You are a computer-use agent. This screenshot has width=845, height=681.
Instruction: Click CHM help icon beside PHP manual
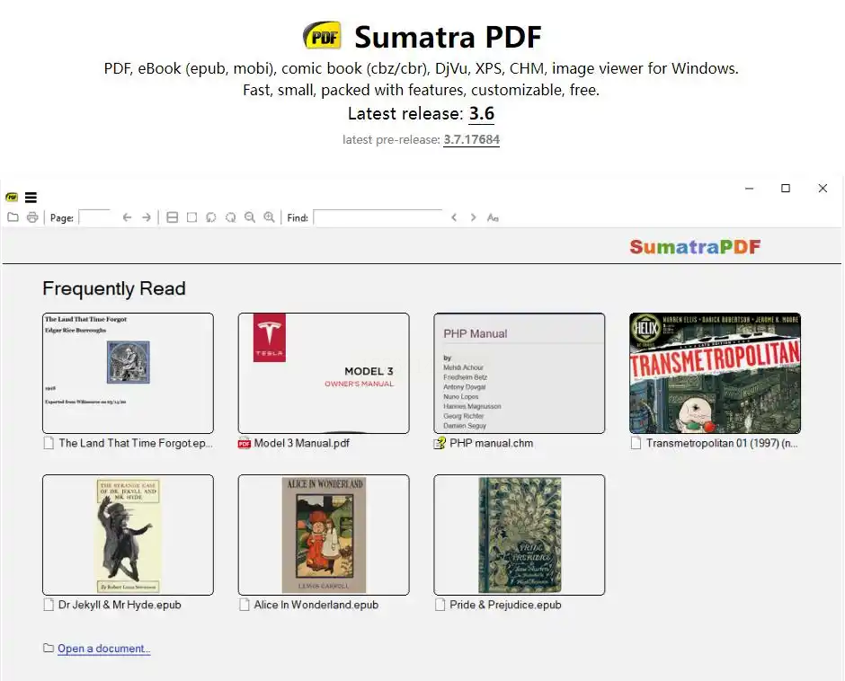pyautogui.click(x=440, y=444)
